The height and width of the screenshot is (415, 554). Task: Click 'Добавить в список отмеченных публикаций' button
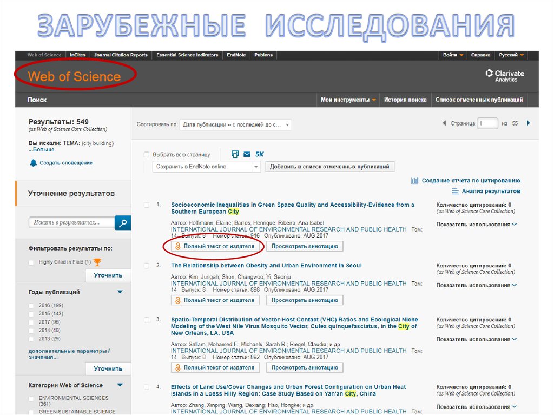tap(329, 167)
